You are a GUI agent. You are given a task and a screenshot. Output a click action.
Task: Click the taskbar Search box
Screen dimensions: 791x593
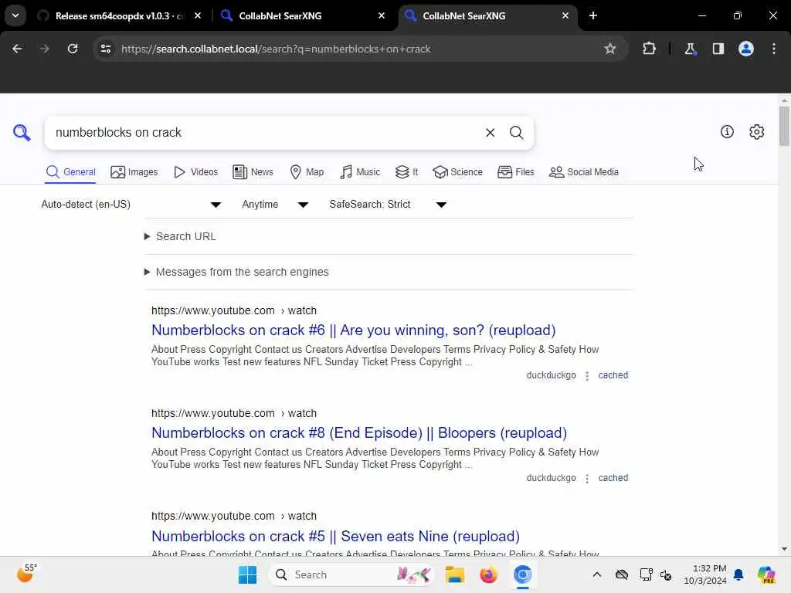(x=351, y=574)
